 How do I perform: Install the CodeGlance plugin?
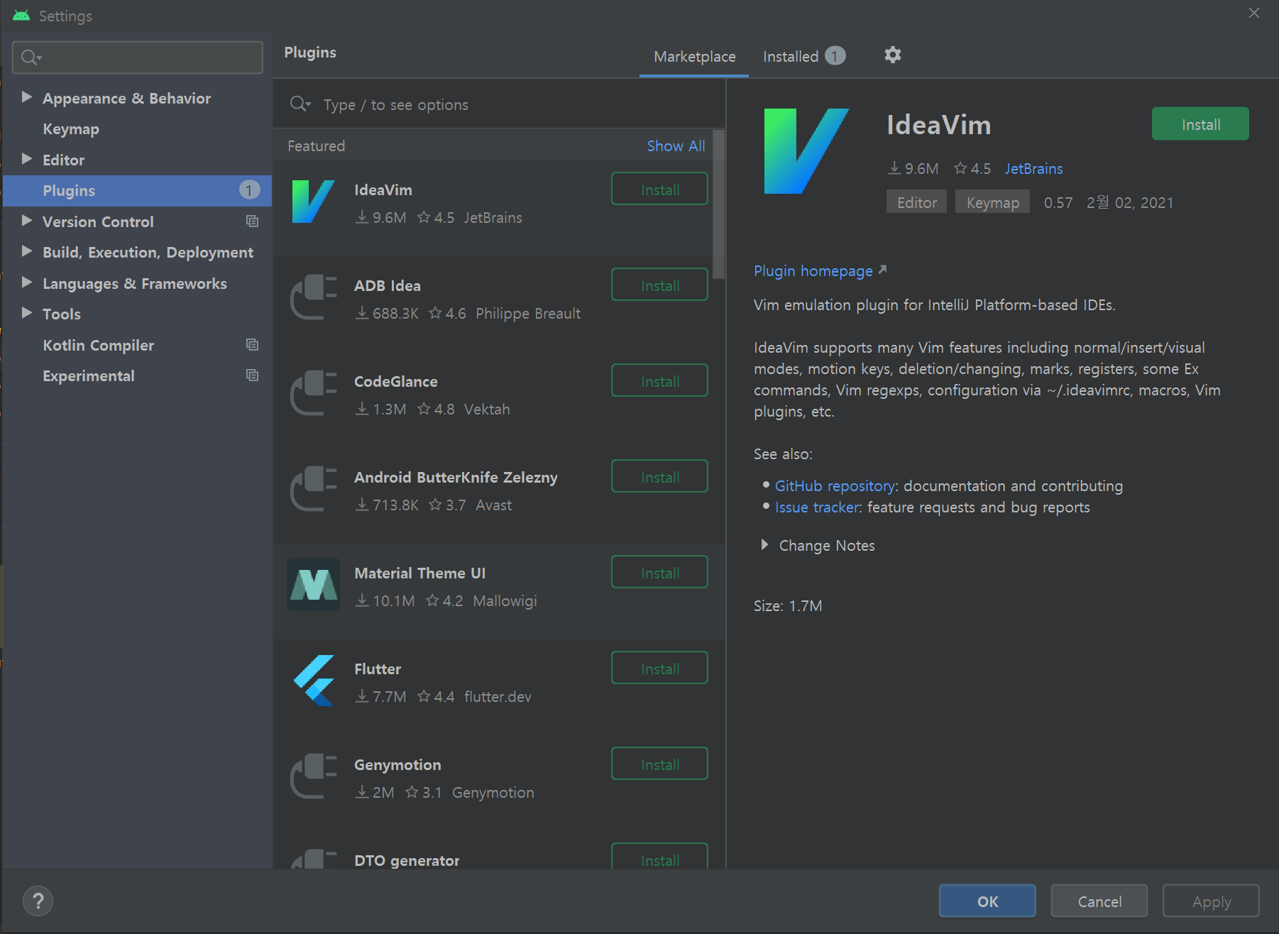[x=659, y=380]
